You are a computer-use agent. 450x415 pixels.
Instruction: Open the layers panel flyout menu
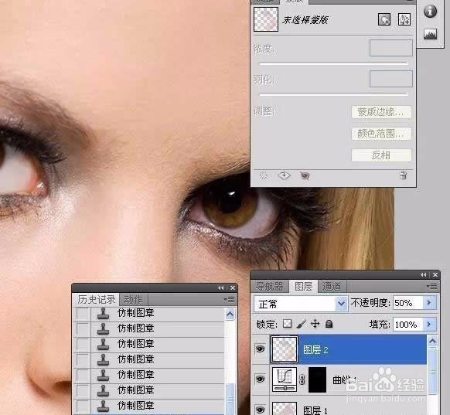432,287
